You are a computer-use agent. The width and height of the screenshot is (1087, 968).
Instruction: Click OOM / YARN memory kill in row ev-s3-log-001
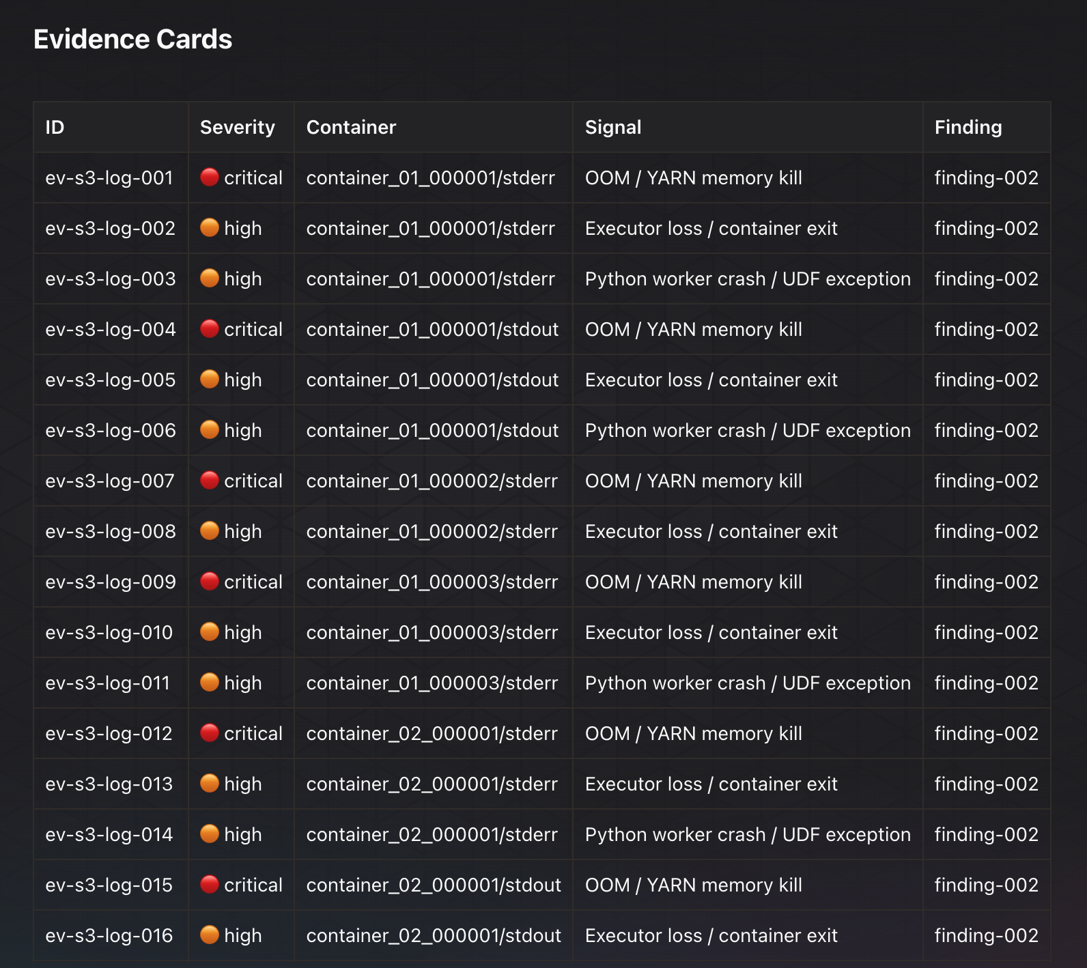click(x=694, y=177)
